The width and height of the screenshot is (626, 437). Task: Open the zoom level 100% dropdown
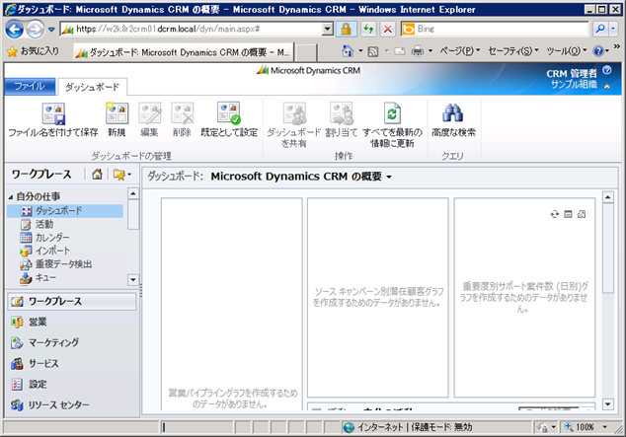click(605, 427)
